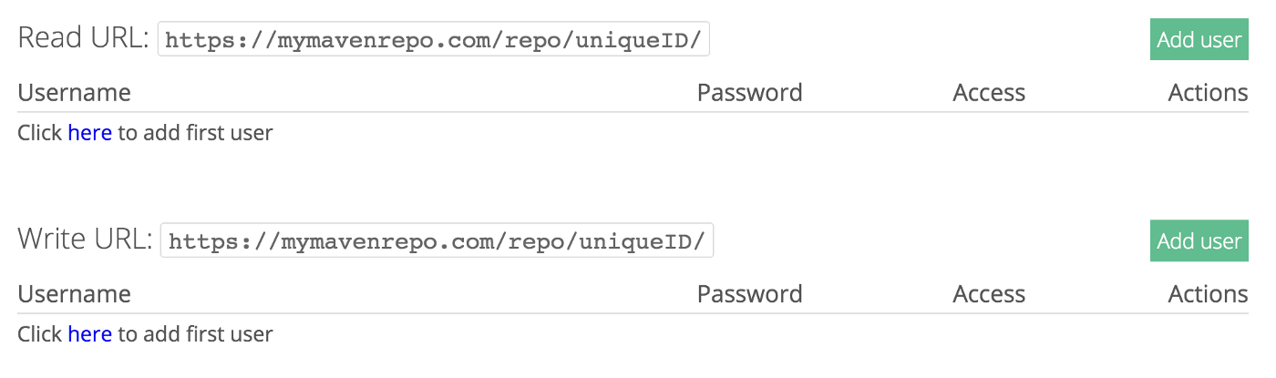Click 'to add first user' text under Read URL
The height and width of the screenshot is (378, 1276).
[195, 133]
